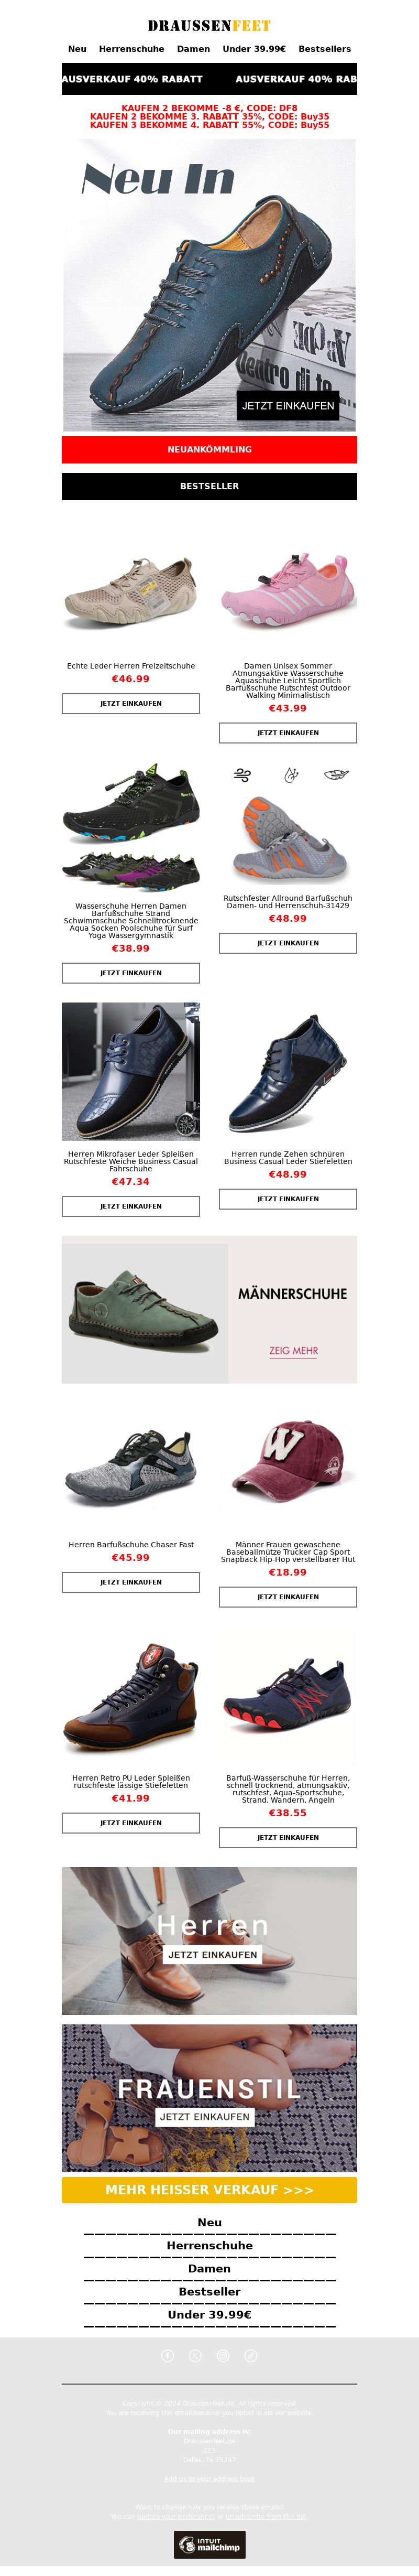This screenshot has width=419, height=2576.
Task: Click JETZT EINKAUFEN on blue shoe banner
Action: (x=287, y=405)
